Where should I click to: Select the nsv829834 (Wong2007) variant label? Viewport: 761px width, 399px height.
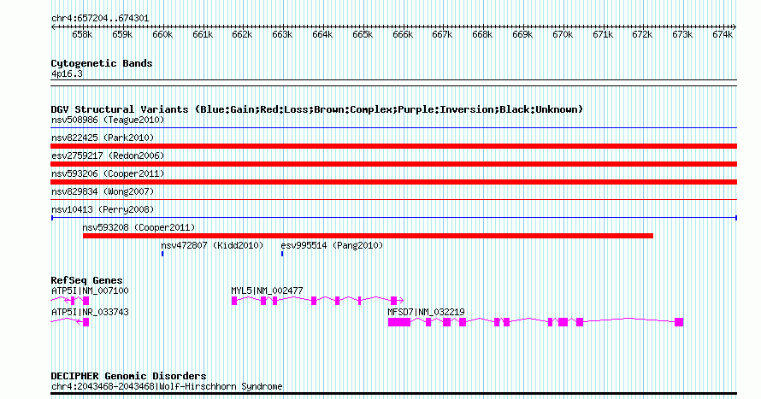pos(103,191)
